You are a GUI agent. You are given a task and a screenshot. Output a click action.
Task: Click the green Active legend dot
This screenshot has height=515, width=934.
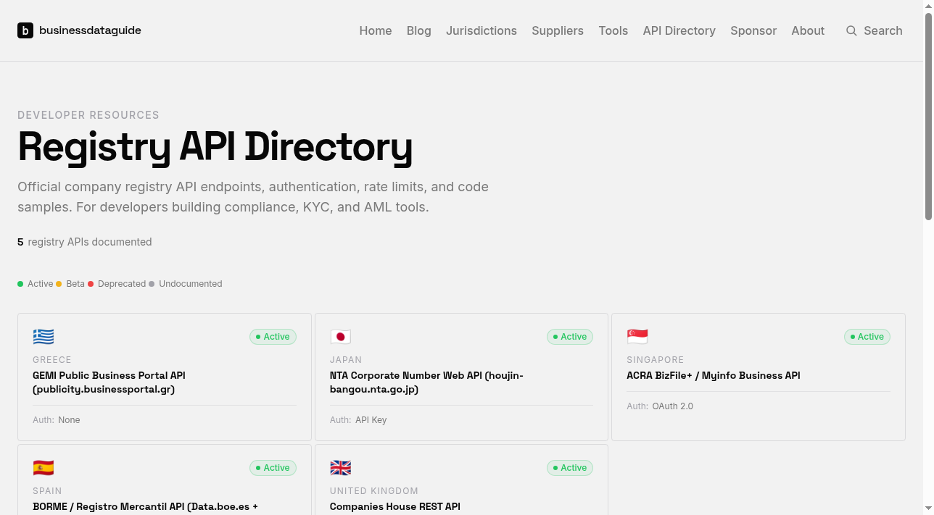pos(20,284)
